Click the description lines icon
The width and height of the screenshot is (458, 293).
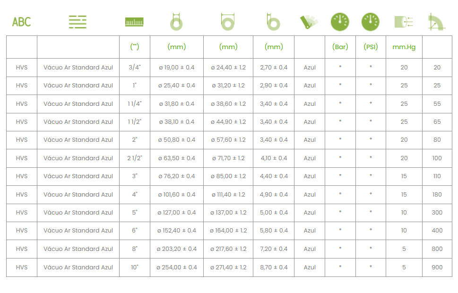pyautogui.click(x=78, y=22)
